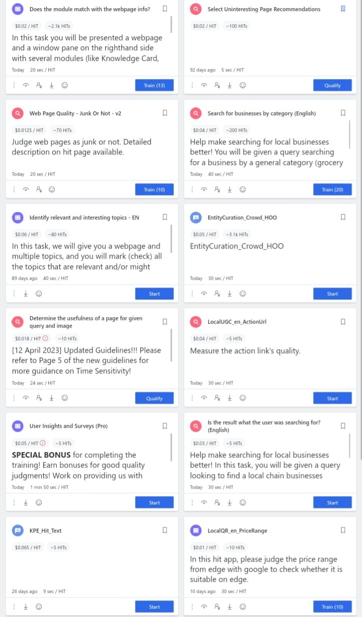The image size is (362, 617).
Task: Click person-lock icon on Search for businesses card
Action: (217, 190)
